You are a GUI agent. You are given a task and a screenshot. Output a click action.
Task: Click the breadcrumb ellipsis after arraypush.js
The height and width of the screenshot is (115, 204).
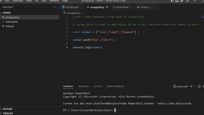pos(84,13)
